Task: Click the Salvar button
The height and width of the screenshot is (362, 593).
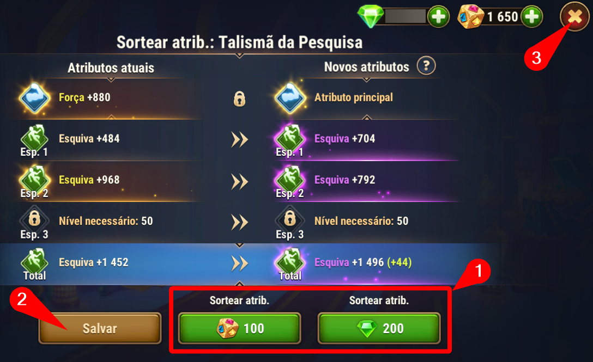Action: pos(100,328)
